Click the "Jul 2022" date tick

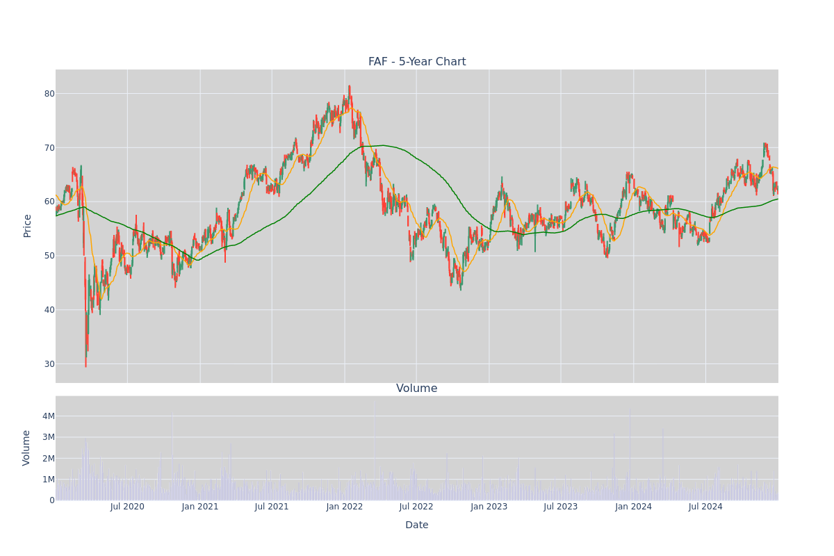(x=416, y=507)
